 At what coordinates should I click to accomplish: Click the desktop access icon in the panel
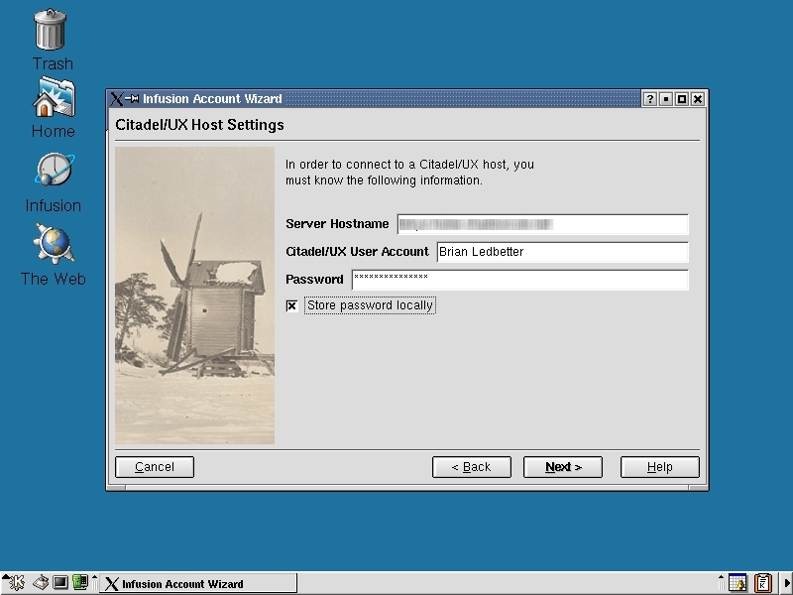[x=41, y=583]
